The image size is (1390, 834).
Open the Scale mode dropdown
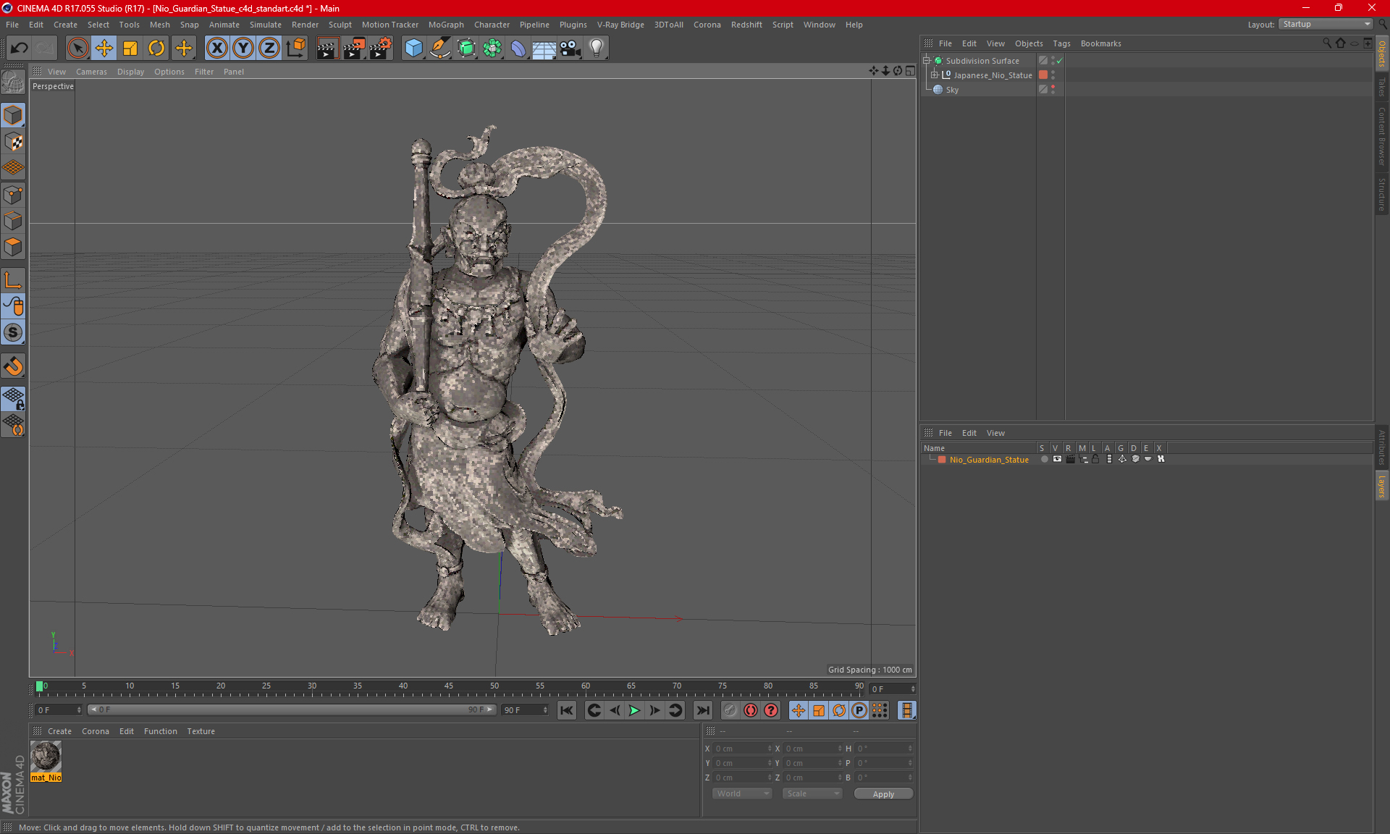point(812,793)
